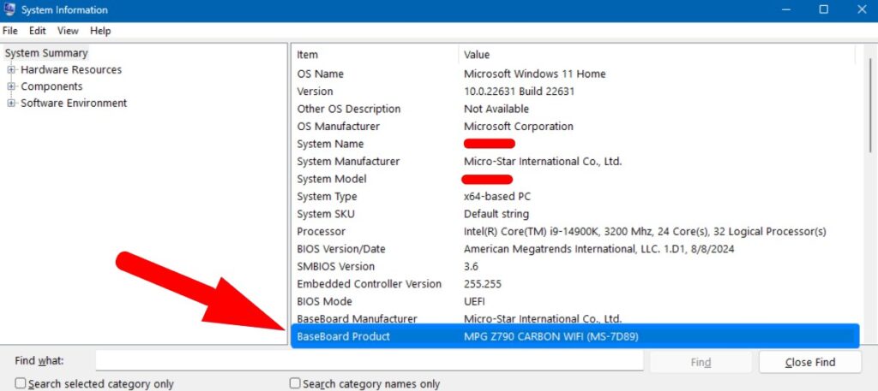Select the Other OS Description row
878x391 pixels.
click(575, 109)
